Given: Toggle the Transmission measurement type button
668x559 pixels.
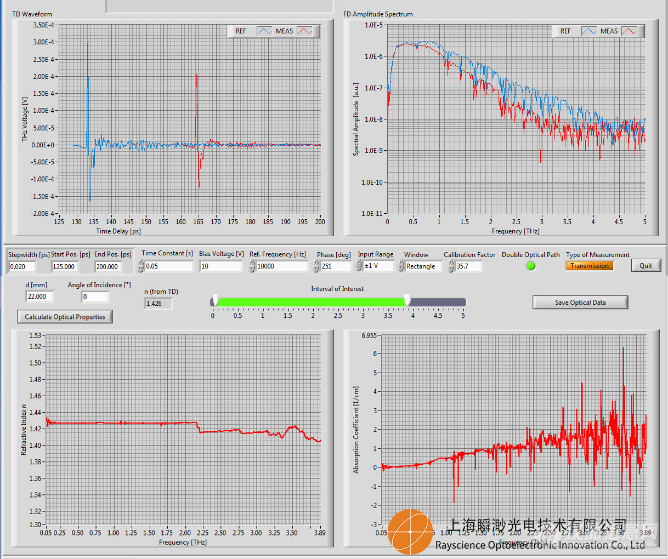Looking at the screenshot, I should 590,266.
